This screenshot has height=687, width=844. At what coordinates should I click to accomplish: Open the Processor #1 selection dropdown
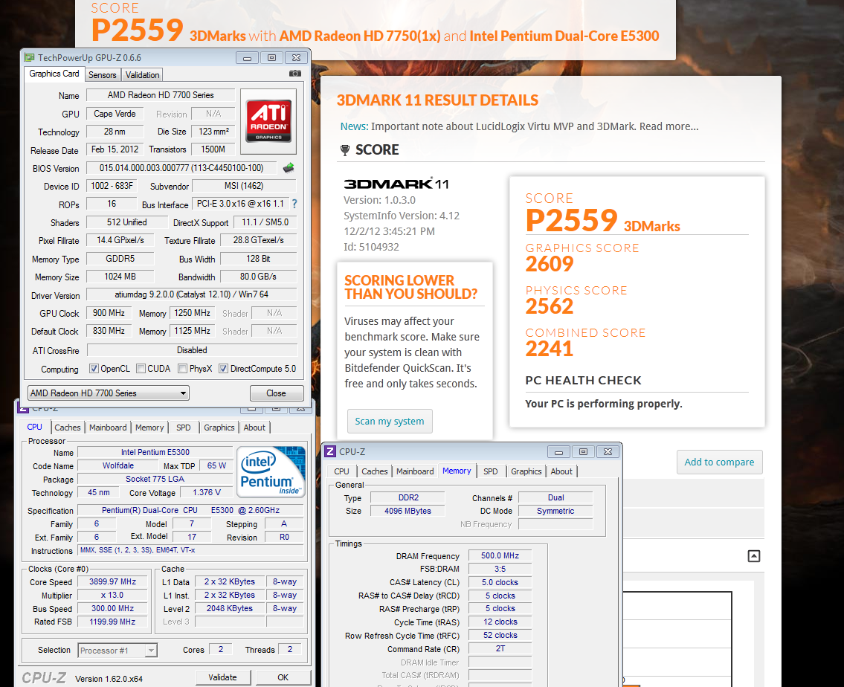(117, 651)
